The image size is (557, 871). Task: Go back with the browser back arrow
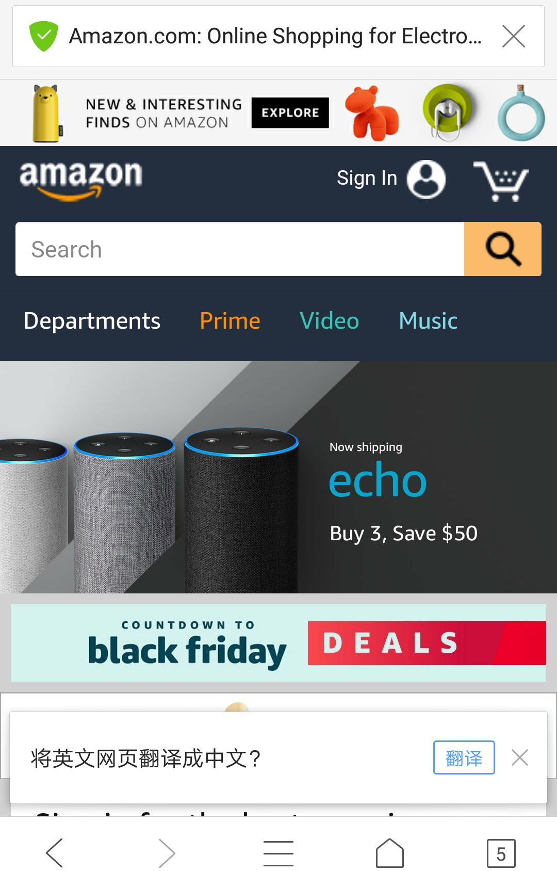pyautogui.click(x=55, y=853)
